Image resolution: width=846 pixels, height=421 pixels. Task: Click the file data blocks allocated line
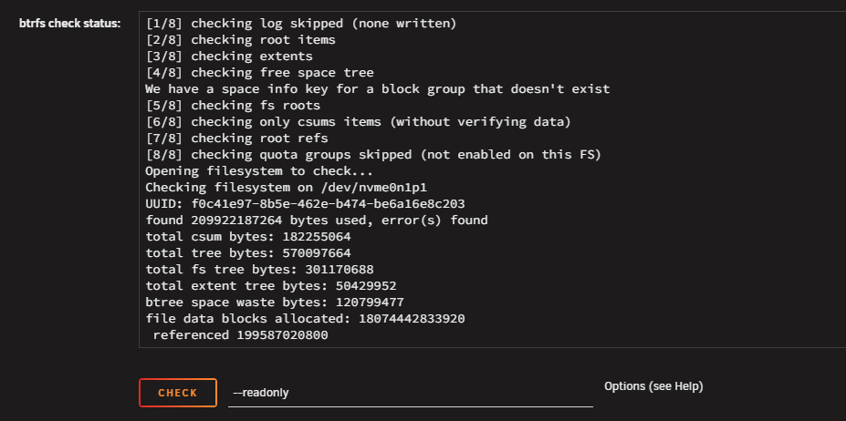coord(306,319)
